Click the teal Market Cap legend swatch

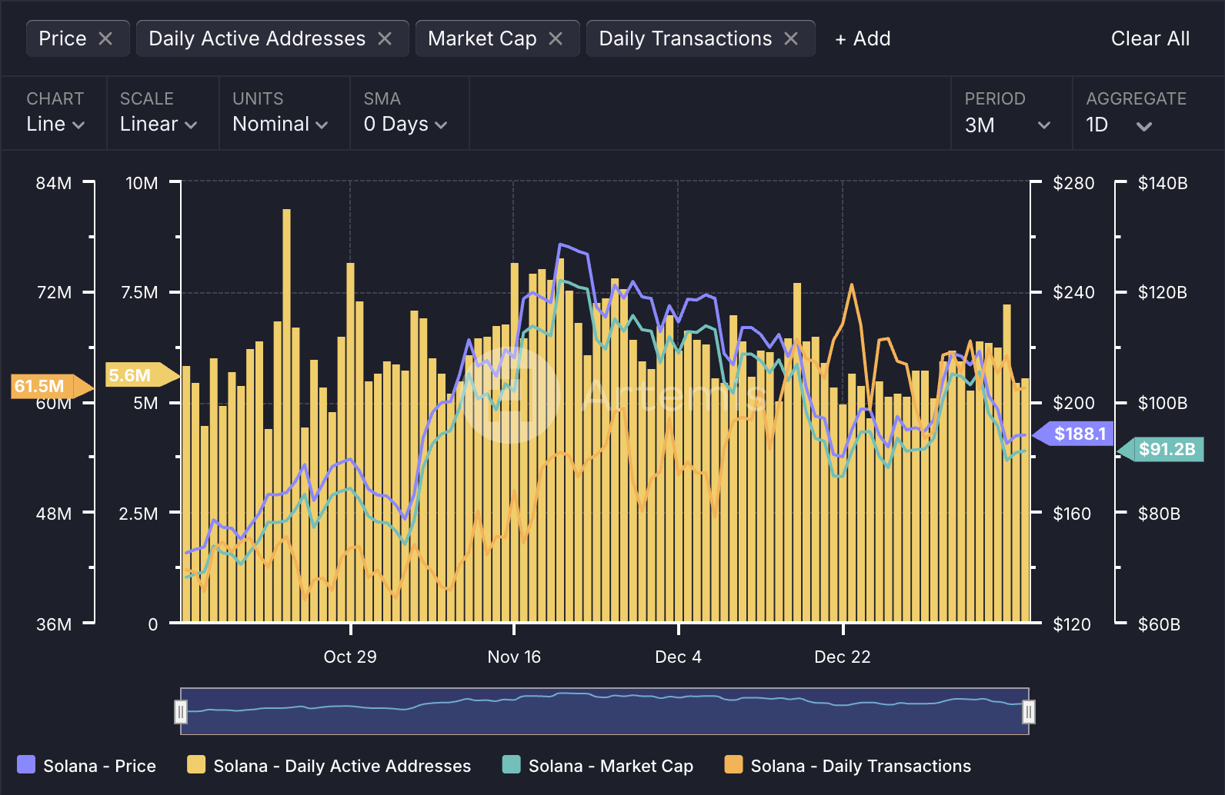[x=511, y=764]
